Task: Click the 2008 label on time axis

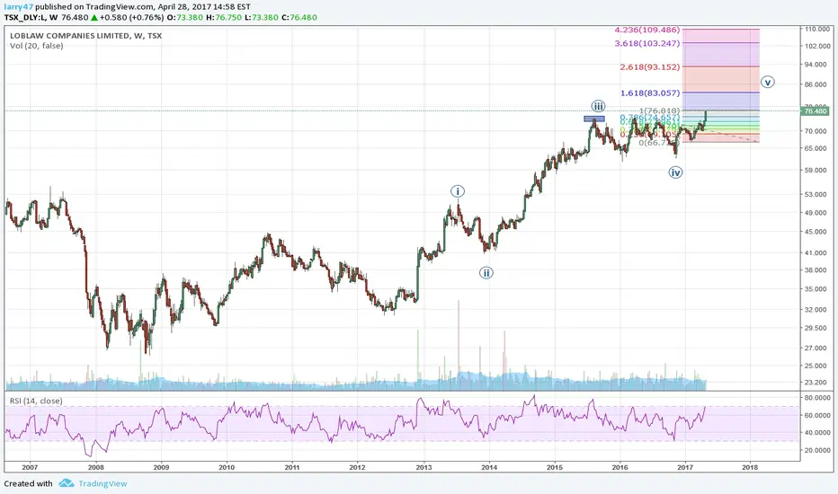Action: click(x=95, y=467)
